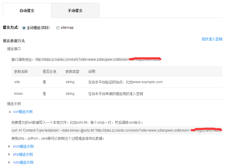
Task: Expand the ruby推送示例 triangle arrow
Action: click(x=10, y=163)
